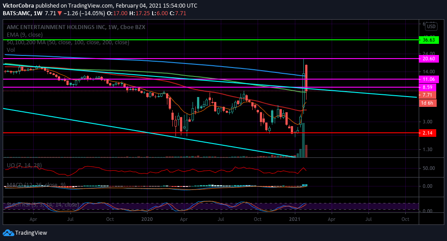Click the current price 7.71 label

[x=427, y=95]
